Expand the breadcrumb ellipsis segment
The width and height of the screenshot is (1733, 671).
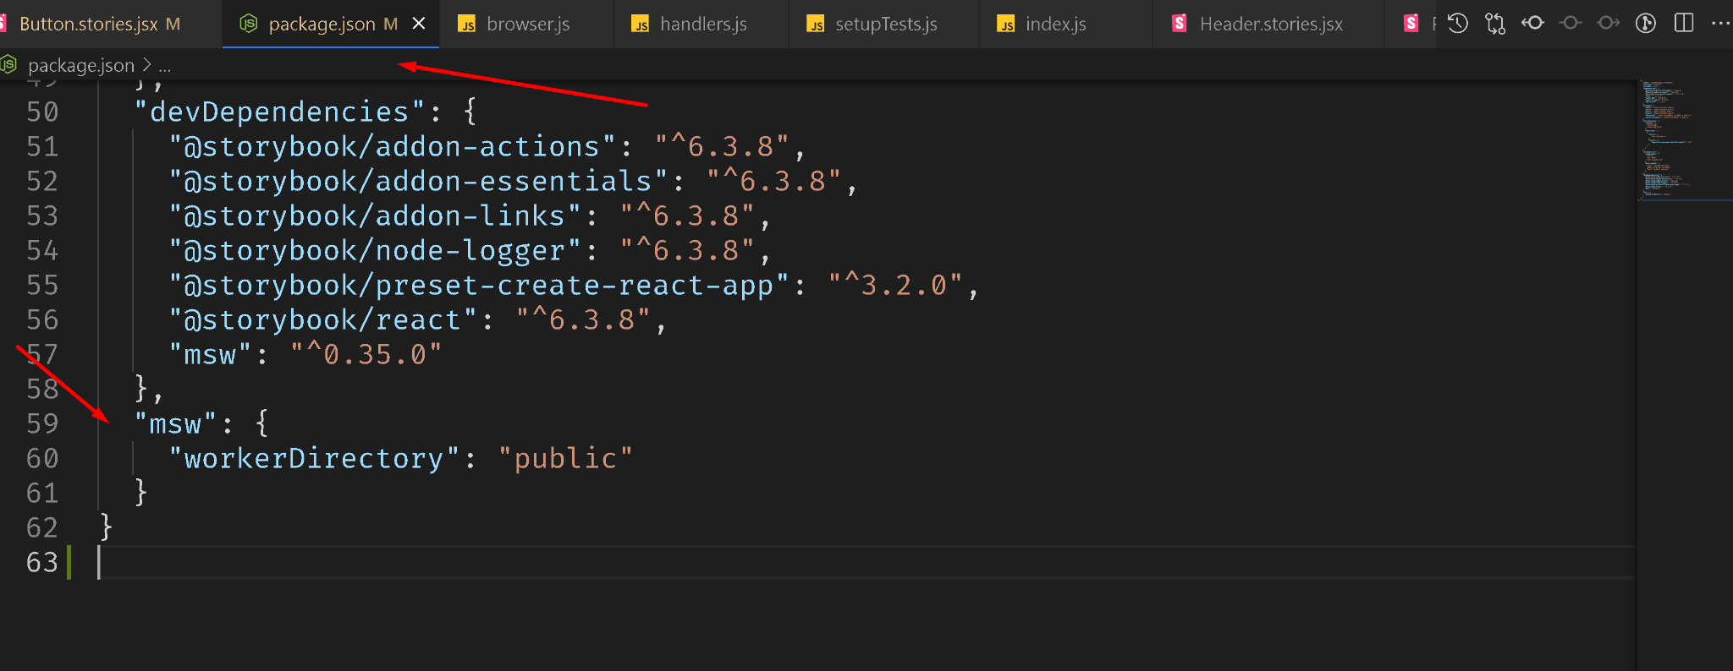point(164,65)
